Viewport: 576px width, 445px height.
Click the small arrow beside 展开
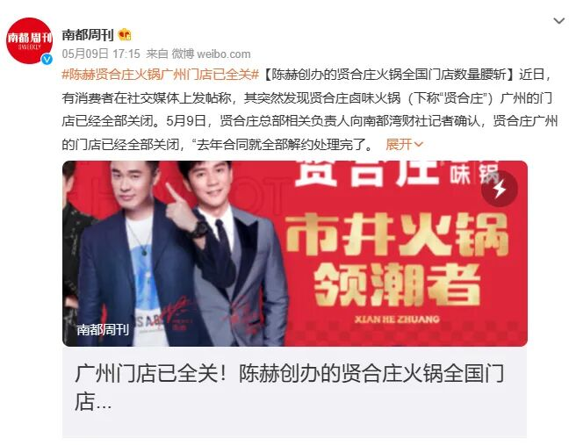click(x=418, y=145)
